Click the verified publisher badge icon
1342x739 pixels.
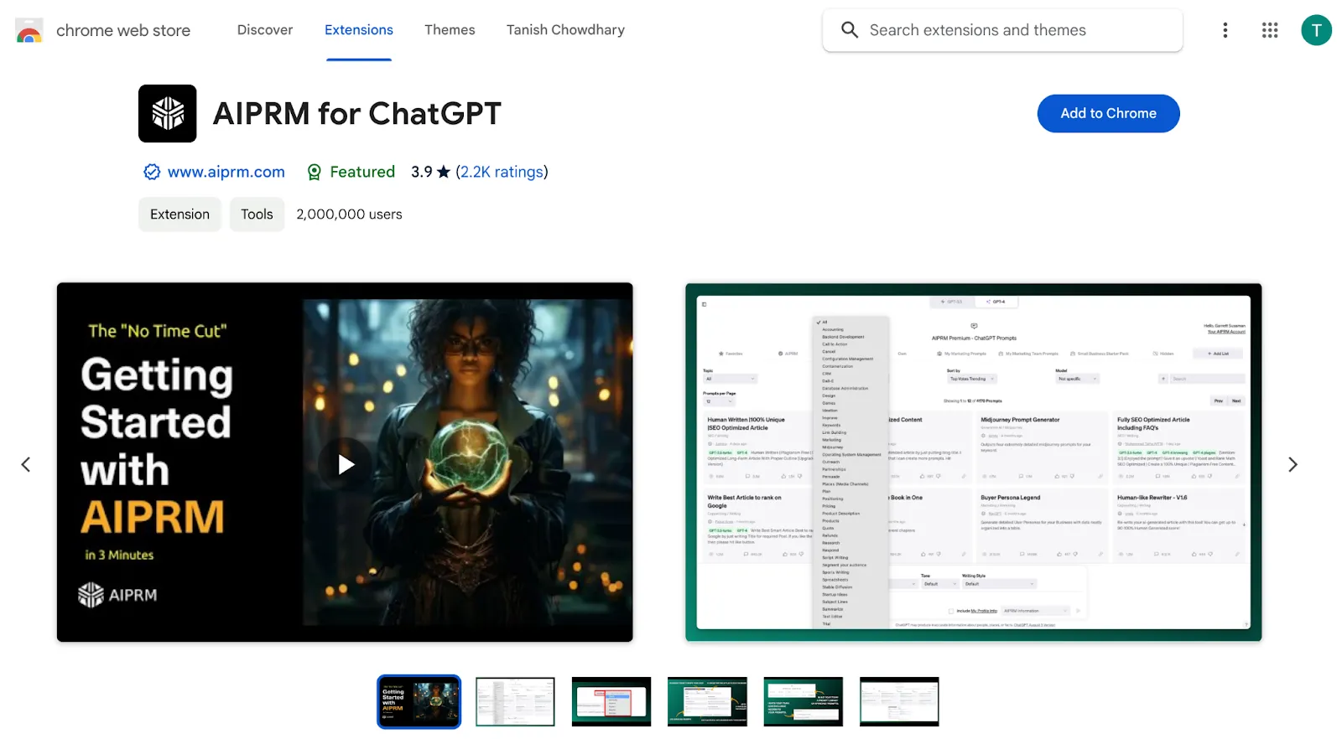click(x=152, y=172)
